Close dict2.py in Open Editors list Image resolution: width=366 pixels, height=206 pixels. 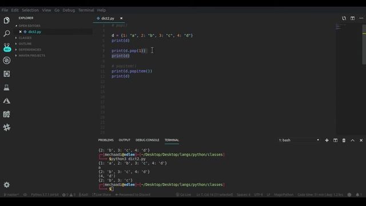pyautogui.click(x=21, y=32)
